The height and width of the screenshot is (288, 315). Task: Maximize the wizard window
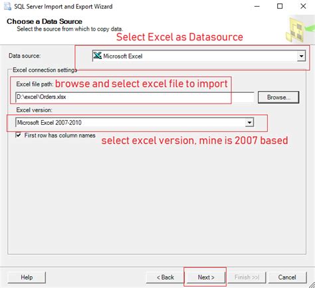(280, 6)
